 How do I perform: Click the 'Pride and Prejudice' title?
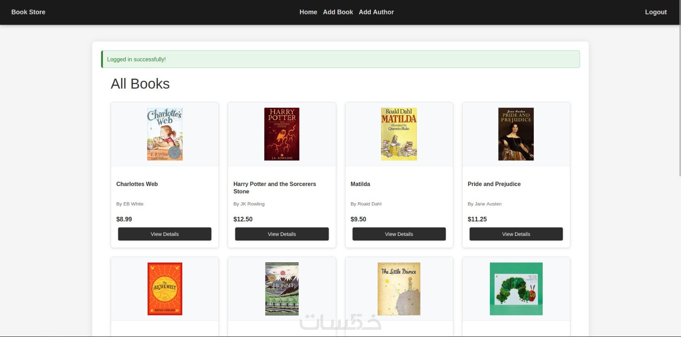[x=494, y=184]
